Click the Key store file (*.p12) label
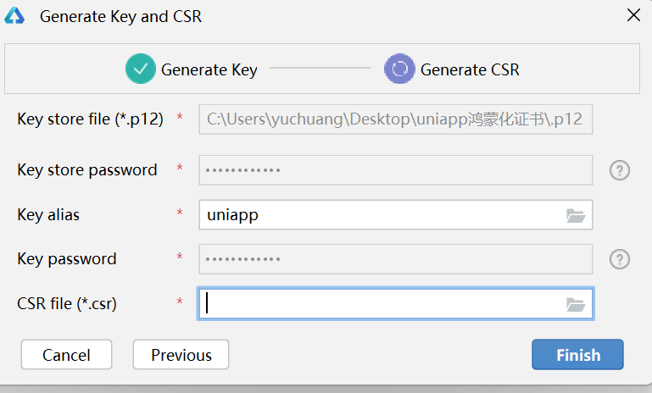Image resolution: width=652 pixels, height=393 pixels. 90,119
